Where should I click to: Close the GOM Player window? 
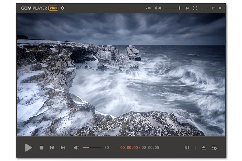(x=220, y=8)
